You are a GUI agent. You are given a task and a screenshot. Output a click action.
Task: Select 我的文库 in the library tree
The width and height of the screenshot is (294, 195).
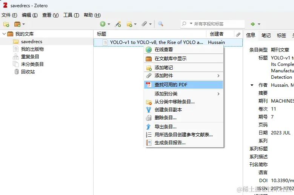point(25,34)
